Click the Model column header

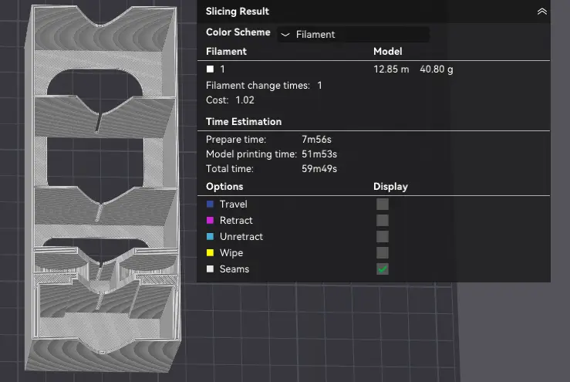point(387,51)
